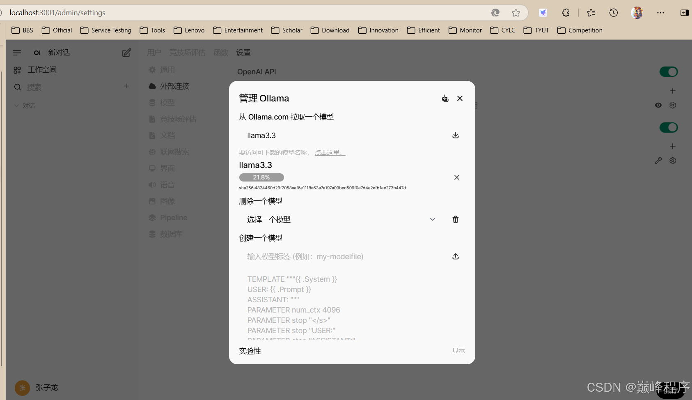Click the bird extension icon in toolbar
This screenshot has width=692, height=400.
tap(543, 13)
